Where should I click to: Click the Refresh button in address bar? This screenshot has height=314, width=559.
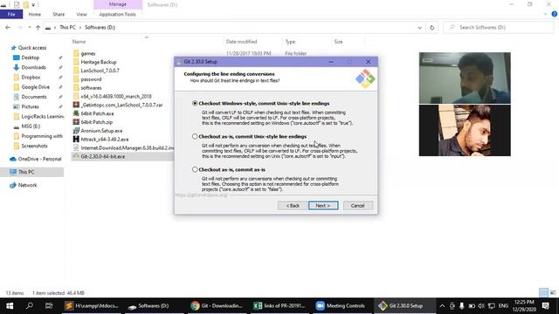coord(431,27)
